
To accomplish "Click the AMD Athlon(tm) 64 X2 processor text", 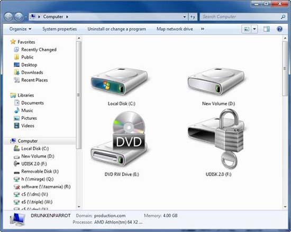I will [x=118, y=222].
